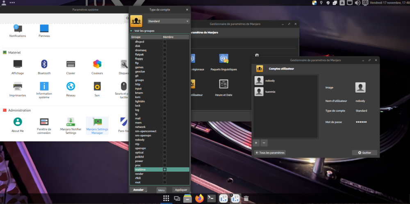Launch Firefox from the dock
Screen dimensions: 410x204
pos(199,198)
